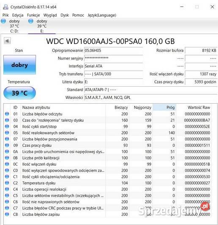218x225 pixels.
Task: Click the Czas pracy dysku value 5393 godzin
Action: 201,82
